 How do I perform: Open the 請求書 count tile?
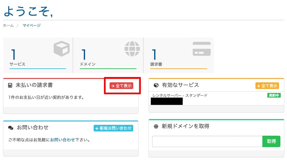point(178,55)
